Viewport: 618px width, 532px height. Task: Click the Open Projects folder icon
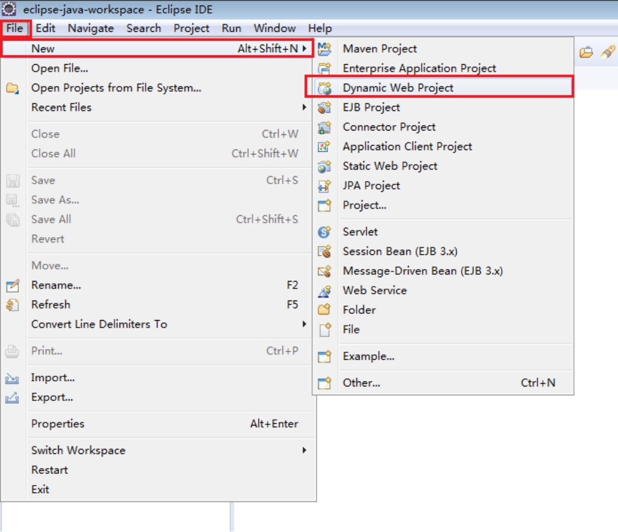click(x=12, y=88)
